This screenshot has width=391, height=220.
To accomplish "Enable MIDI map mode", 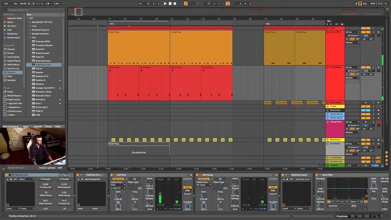I will click(x=373, y=4).
